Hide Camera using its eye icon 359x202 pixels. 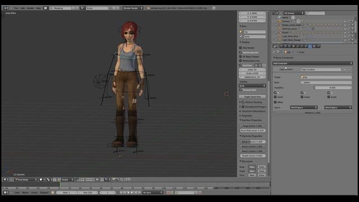[x=345, y=21]
